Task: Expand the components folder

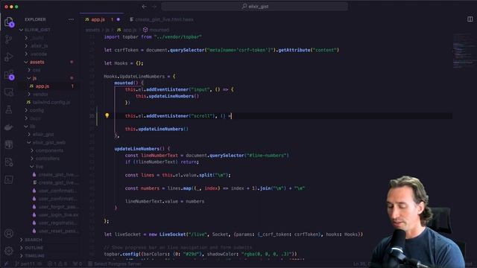Action: [x=47, y=150]
